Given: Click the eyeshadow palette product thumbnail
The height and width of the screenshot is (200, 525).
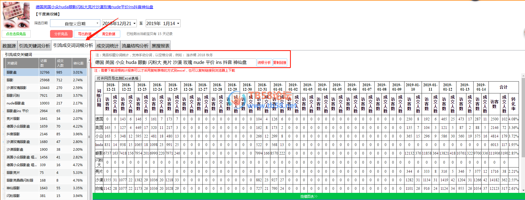Looking at the screenshot, I should pos(16,15).
